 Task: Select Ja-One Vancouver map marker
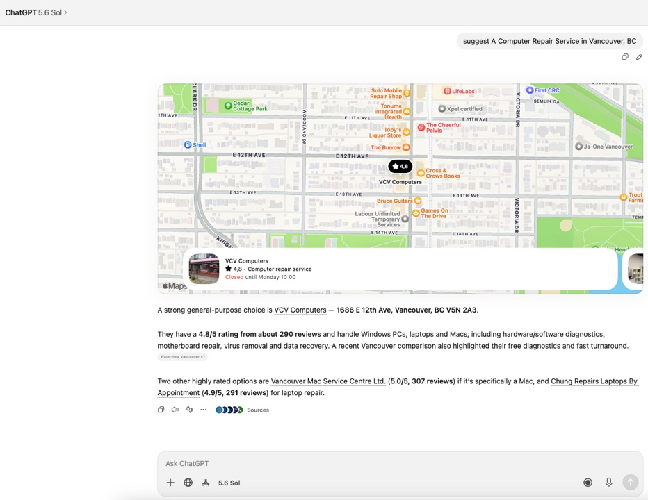click(579, 147)
